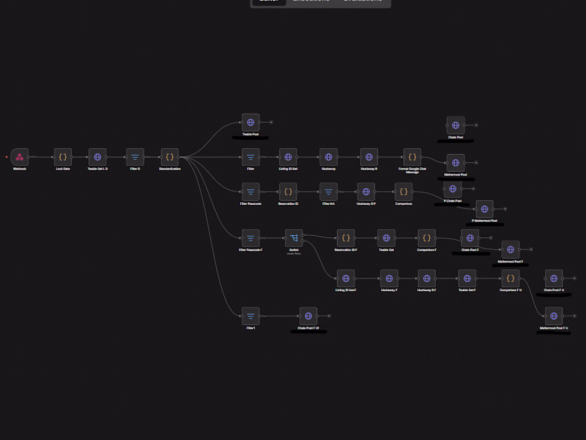Open the Filter Passcode node
Viewport: 586px width, 440px height.
click(x=250, y=192)
